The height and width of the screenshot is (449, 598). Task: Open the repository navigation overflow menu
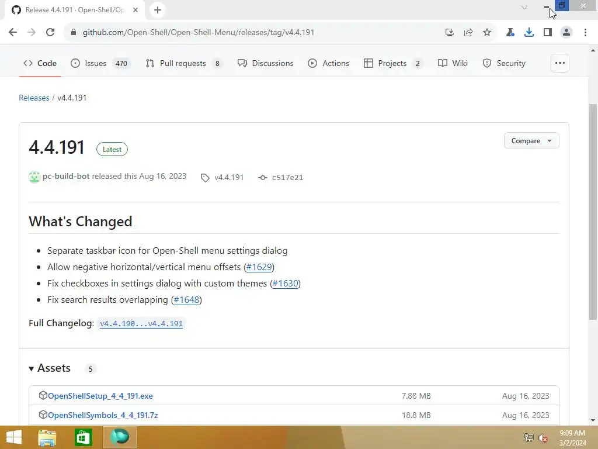pyautogui.click(x=560, y=63)
